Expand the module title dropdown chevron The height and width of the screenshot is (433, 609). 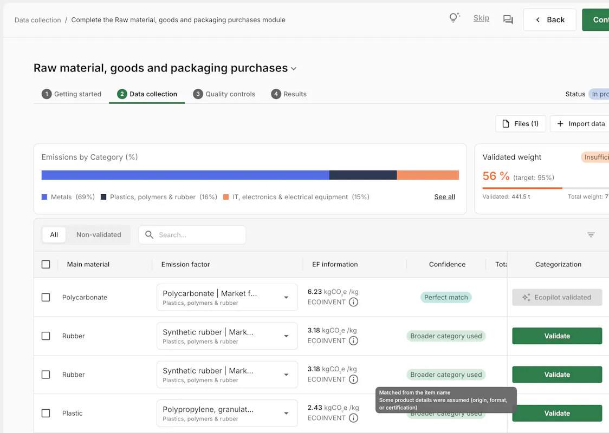point(294,69)
